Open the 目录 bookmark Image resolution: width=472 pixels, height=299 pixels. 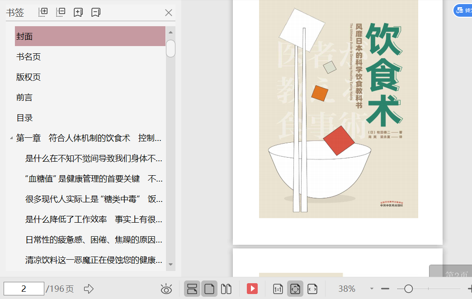click(x=24, y=118)
